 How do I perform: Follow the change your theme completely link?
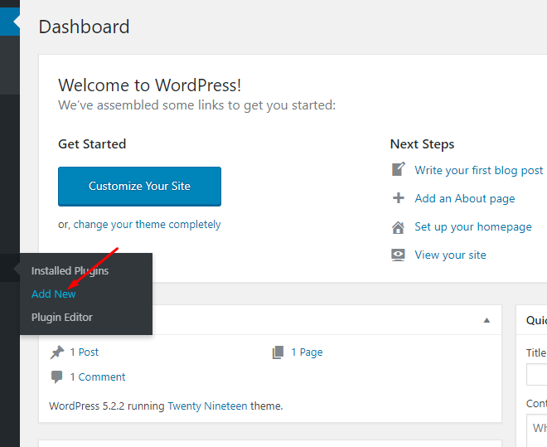147,225
